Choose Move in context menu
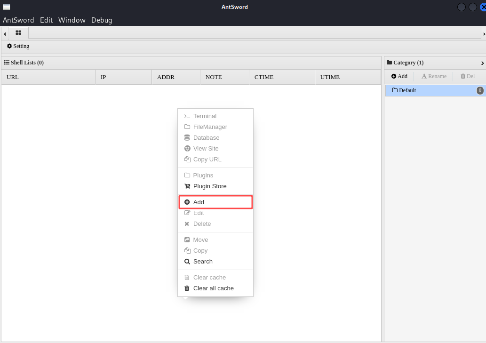Viewport: 486px width, 343px height. [x=215, y=240]
